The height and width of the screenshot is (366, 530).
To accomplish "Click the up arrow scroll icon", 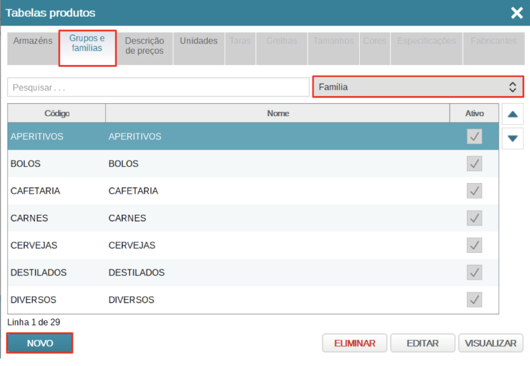I will click(x=512, y=114).
